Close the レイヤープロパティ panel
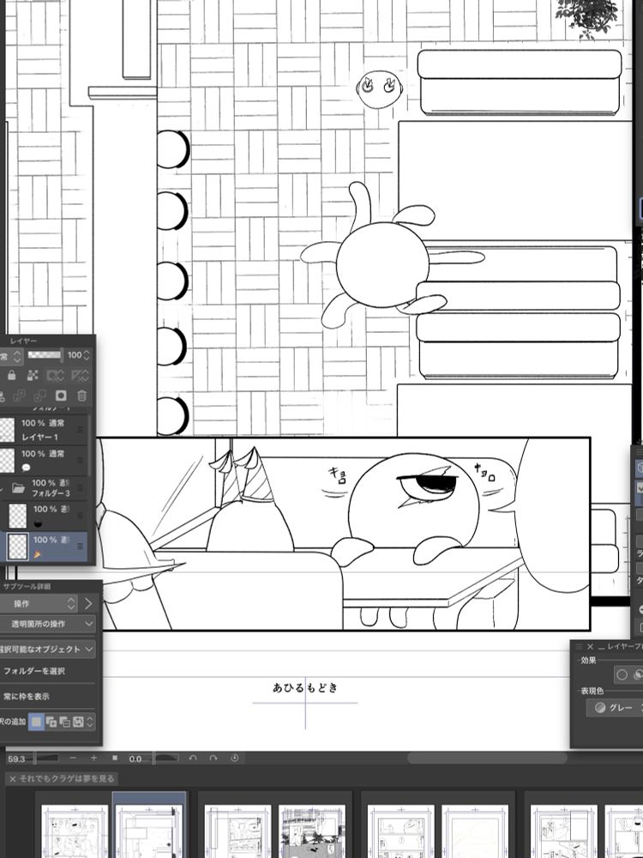643x858 pixels. click(590, 646)
